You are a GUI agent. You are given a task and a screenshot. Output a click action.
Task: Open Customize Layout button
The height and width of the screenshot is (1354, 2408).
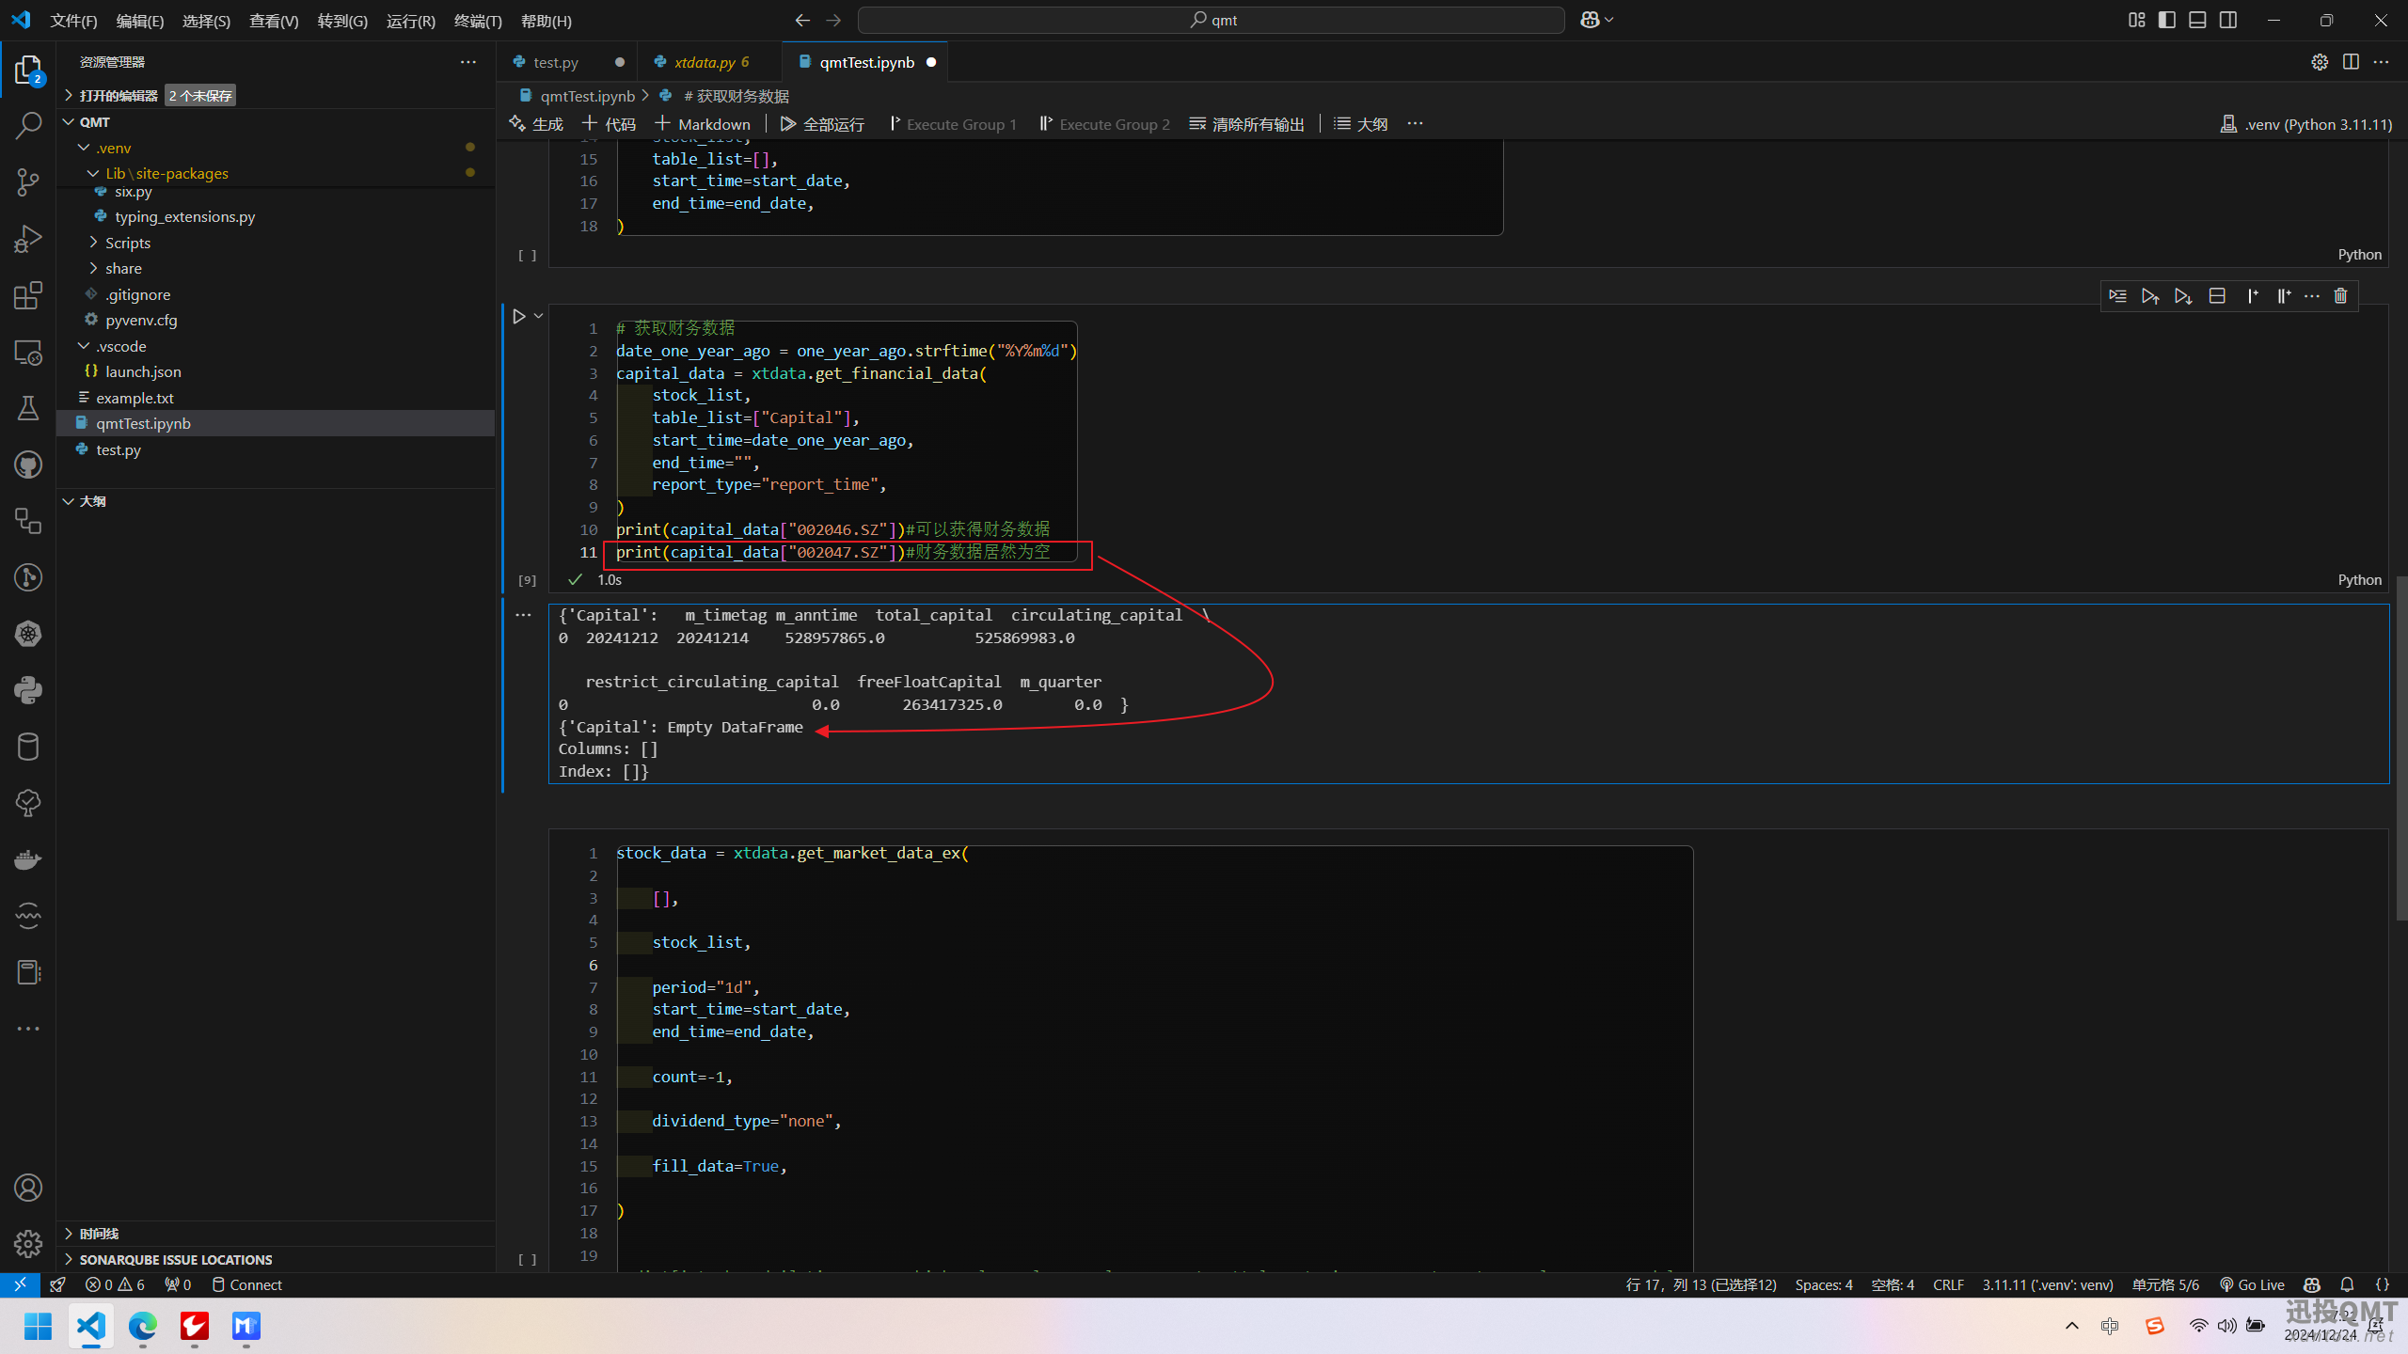[x=2137, y=20]
